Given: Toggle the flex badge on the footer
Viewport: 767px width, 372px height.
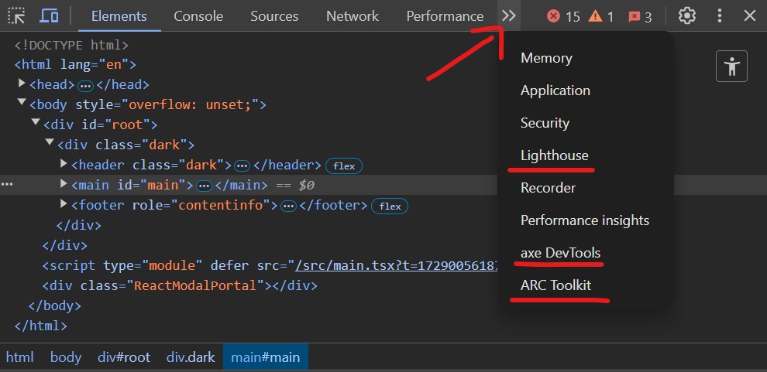Looking at the screenshot, I should 390,206.
